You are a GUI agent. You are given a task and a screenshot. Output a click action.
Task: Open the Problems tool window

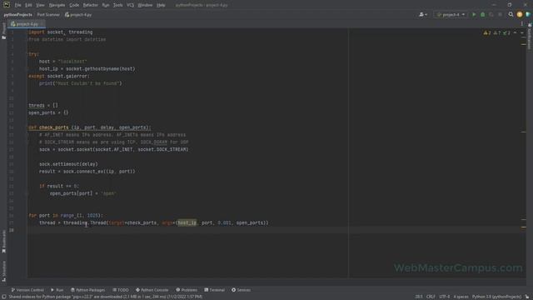pos(187,290)
